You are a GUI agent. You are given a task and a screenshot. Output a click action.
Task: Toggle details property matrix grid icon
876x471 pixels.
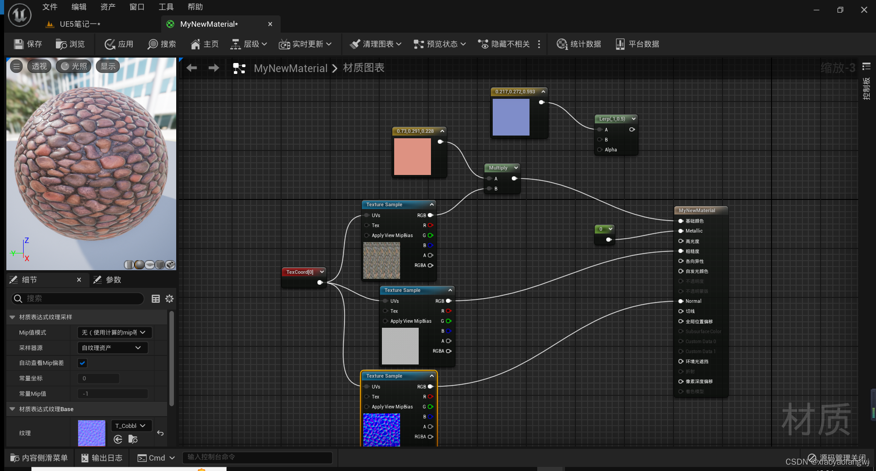(156, 298)
